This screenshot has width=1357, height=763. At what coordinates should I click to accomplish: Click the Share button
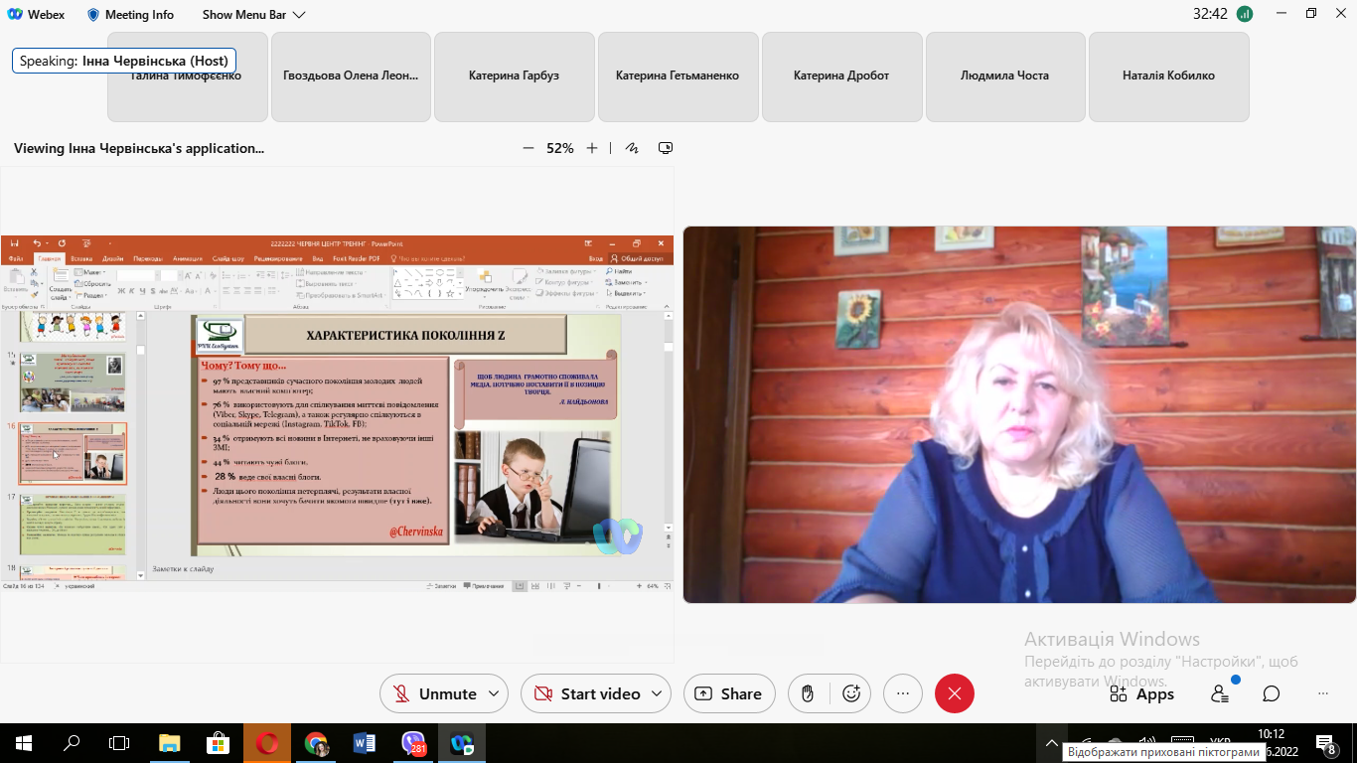[729, 693]
